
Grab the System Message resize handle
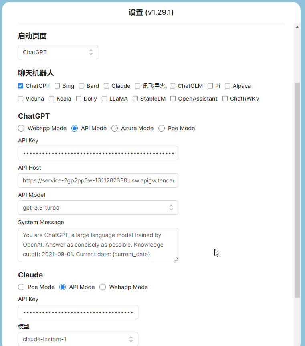pyautogui.click(x=176, y=259)
